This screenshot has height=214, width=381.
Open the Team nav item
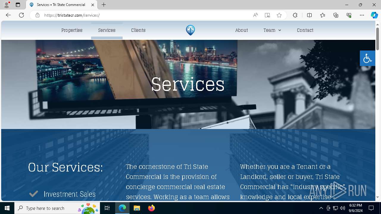[269, 30]
